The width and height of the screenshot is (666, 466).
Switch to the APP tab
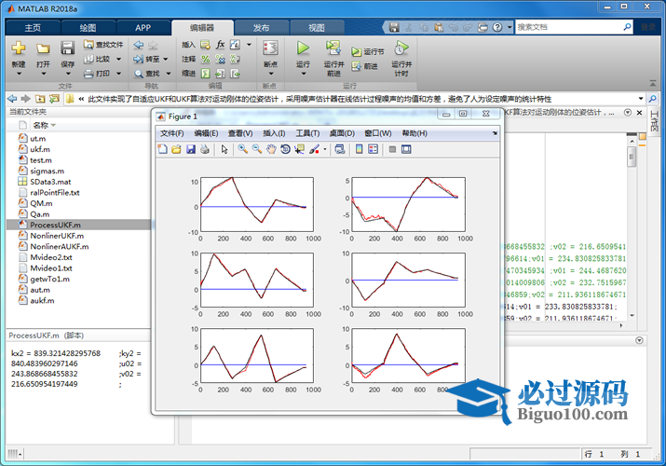(x=143, y=28)
